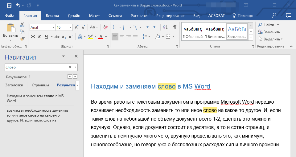This screenshot has height=157, width=296.
Task: Create a numbered list
Action: pos(125,27)
